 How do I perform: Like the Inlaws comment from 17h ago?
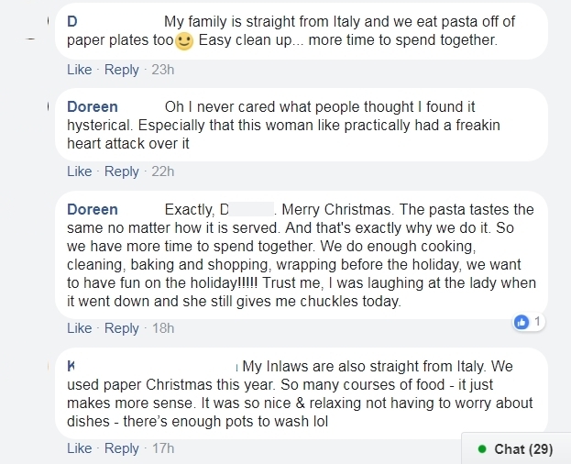click(80, 448)
